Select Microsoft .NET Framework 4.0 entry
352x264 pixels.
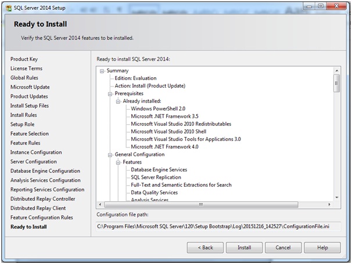(x=164, y=147)
